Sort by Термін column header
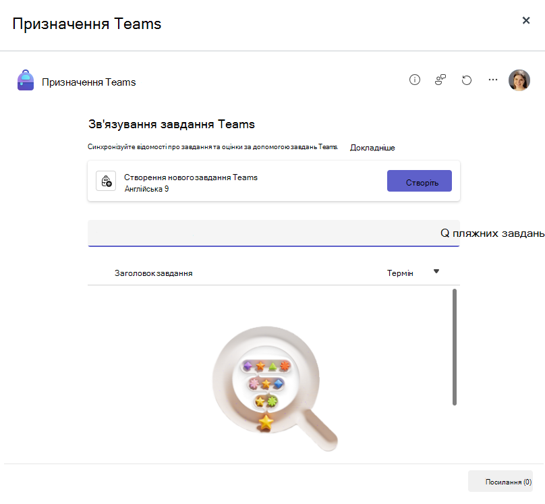Viewport: 545px width, 504px height. [x=400, y=273]
